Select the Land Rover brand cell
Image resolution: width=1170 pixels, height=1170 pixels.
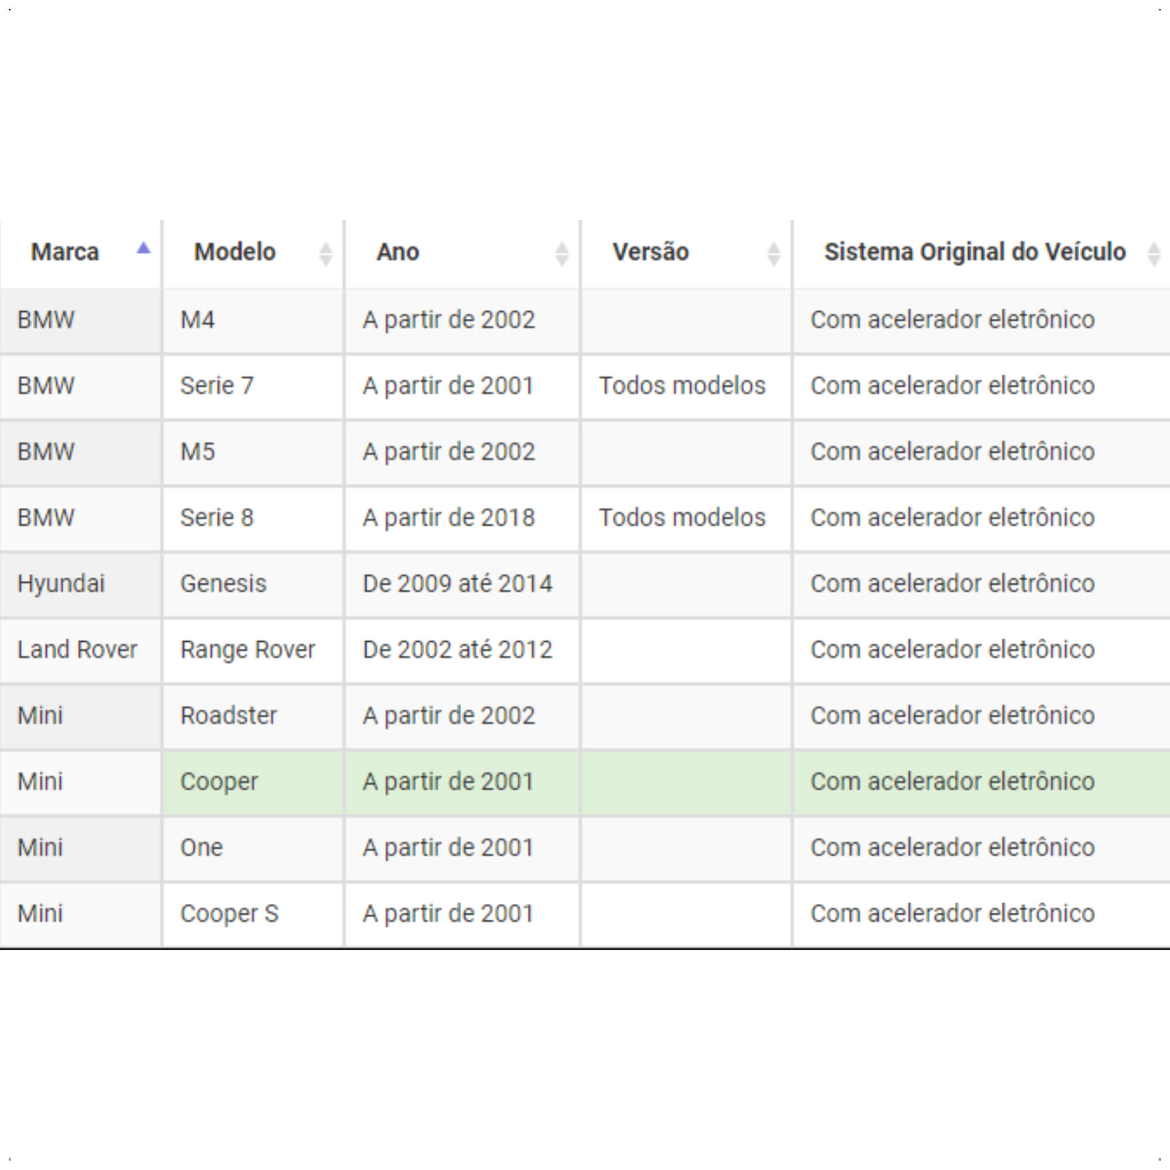point(81,651)
